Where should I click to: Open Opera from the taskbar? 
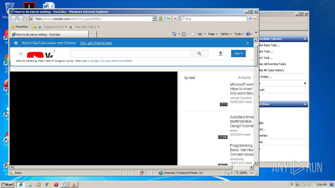pos(56,184)
